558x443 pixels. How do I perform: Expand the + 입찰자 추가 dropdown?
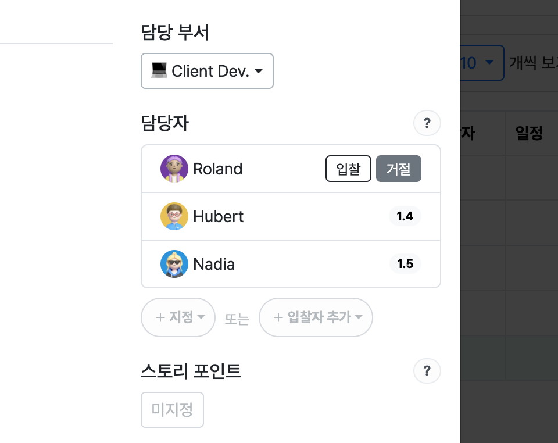click(x=316, y=317)
